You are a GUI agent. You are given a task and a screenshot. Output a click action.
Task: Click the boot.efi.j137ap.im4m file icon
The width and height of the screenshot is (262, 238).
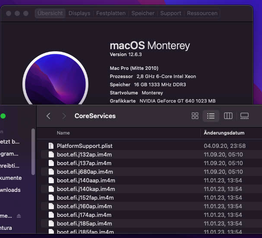click(51, 163)
